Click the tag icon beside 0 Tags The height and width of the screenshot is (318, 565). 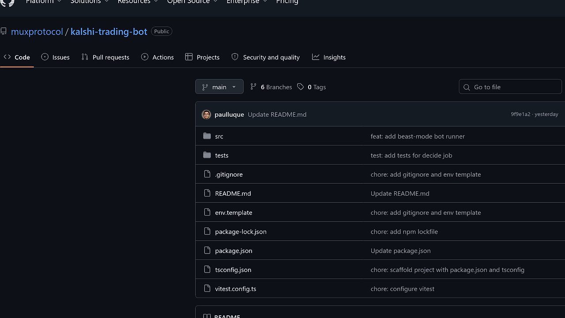point(301,87)
